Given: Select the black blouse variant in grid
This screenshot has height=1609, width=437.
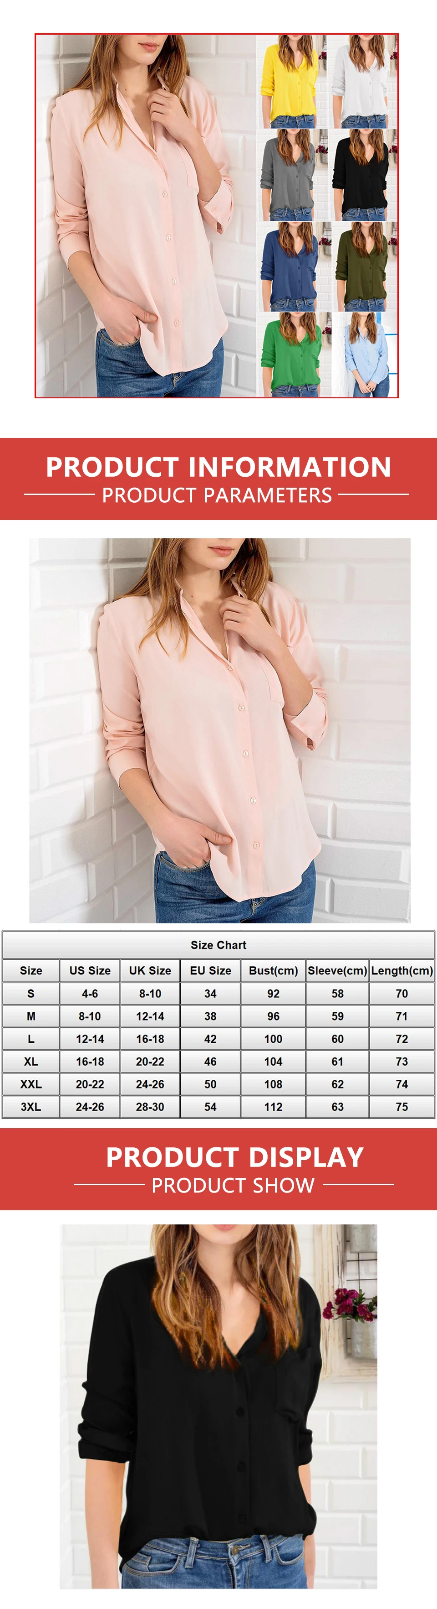Looking at the screenshot, I should click(x=363, y=175).
